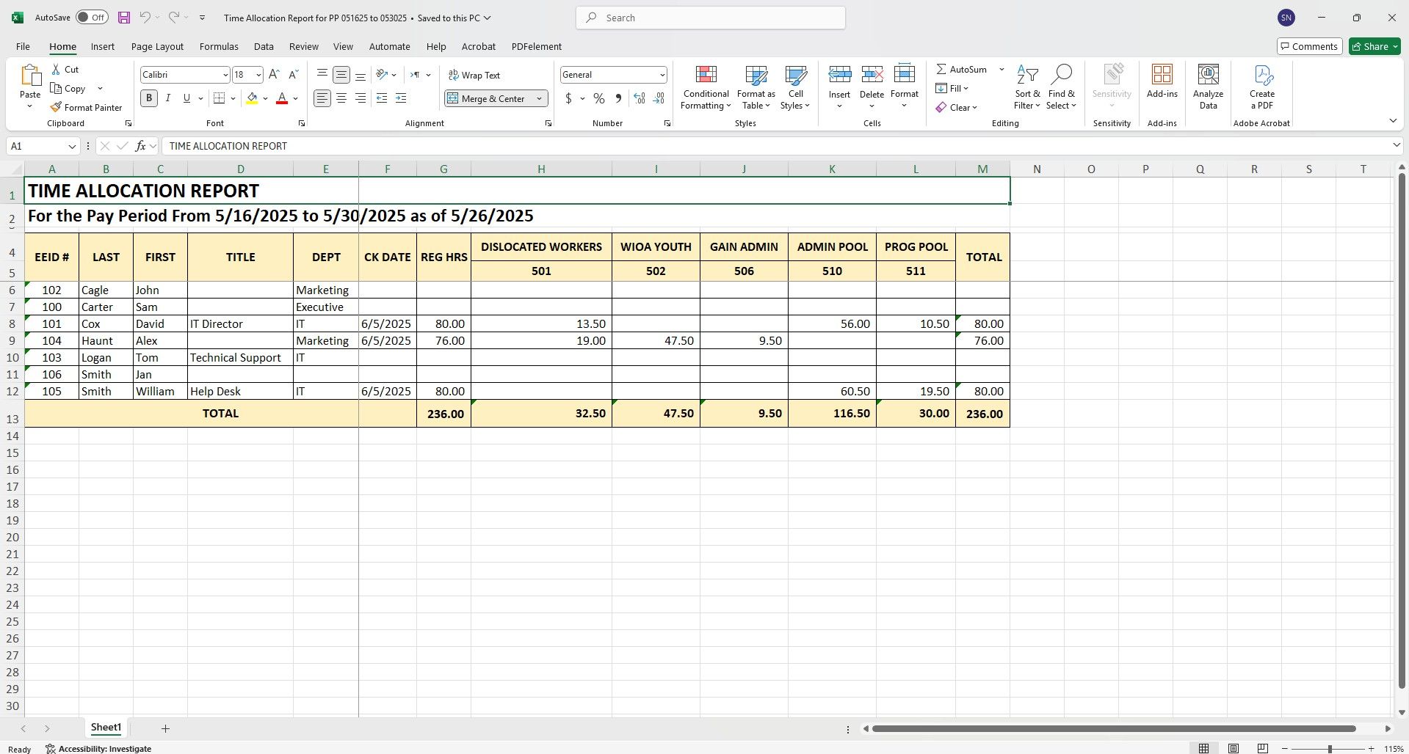Click the Analyze Data icon
1409x754 pixels.
[x=1208, y=75]
